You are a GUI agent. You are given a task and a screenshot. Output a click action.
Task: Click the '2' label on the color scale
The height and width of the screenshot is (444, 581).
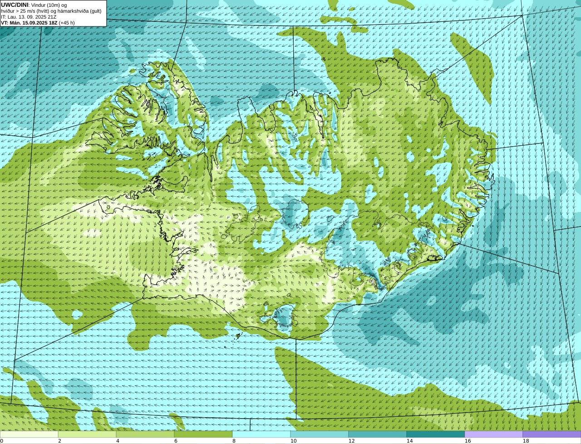[x=59, y=441]
